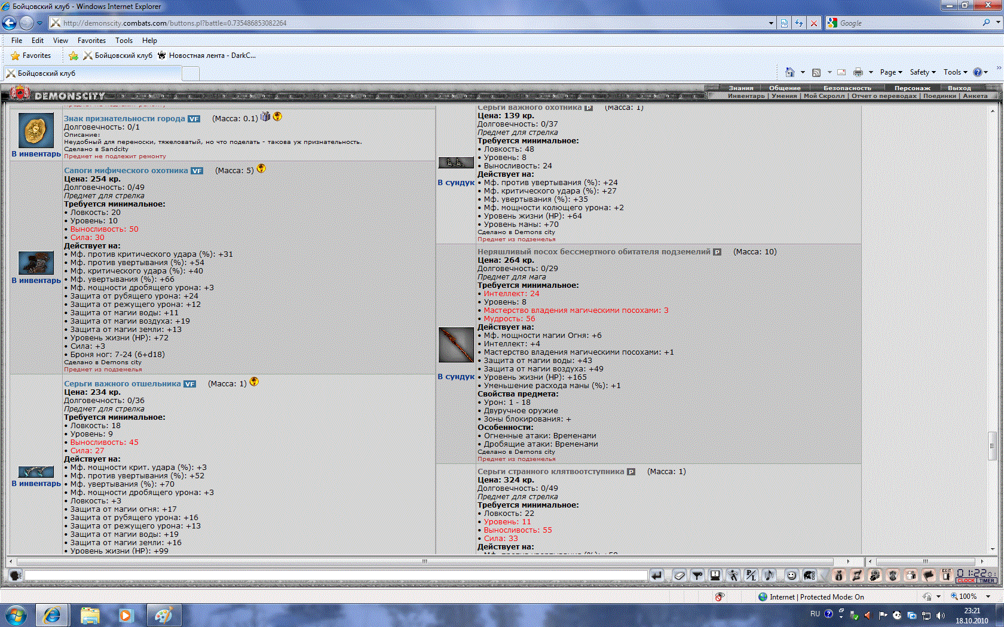Click the IE Home icon
Image resolution: width=1004 pixels, height=627 pixels.
pyautogui.click(x=789, y=72)
